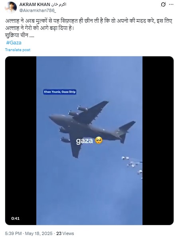
Task: Open the Grok slashed-circle icon
Action: pos(163,4)
